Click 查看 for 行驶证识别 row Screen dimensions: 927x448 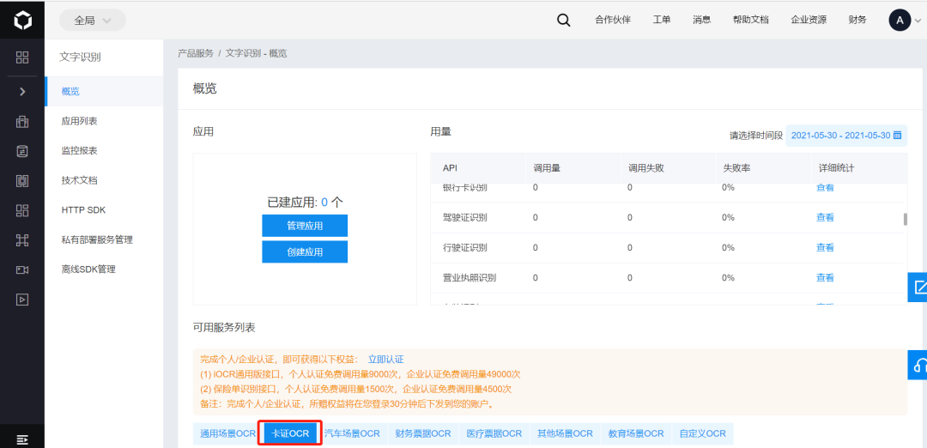click(x=825, y=248)
